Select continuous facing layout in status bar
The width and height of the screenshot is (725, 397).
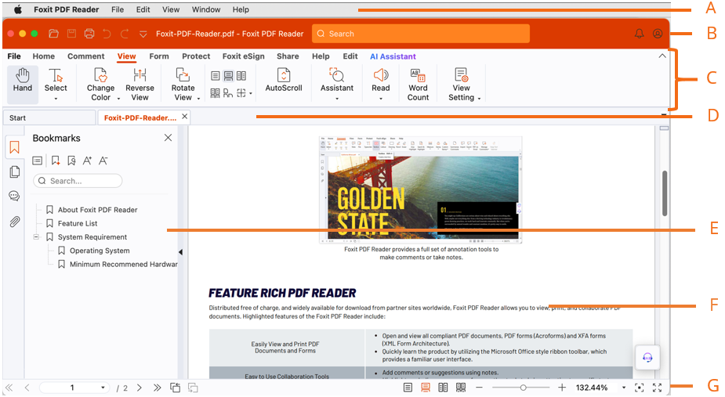click(461, 388)
